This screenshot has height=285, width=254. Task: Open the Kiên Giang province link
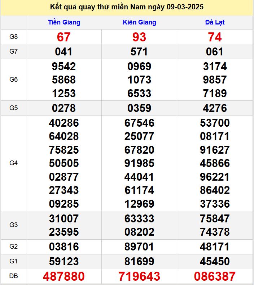point(139,22)
